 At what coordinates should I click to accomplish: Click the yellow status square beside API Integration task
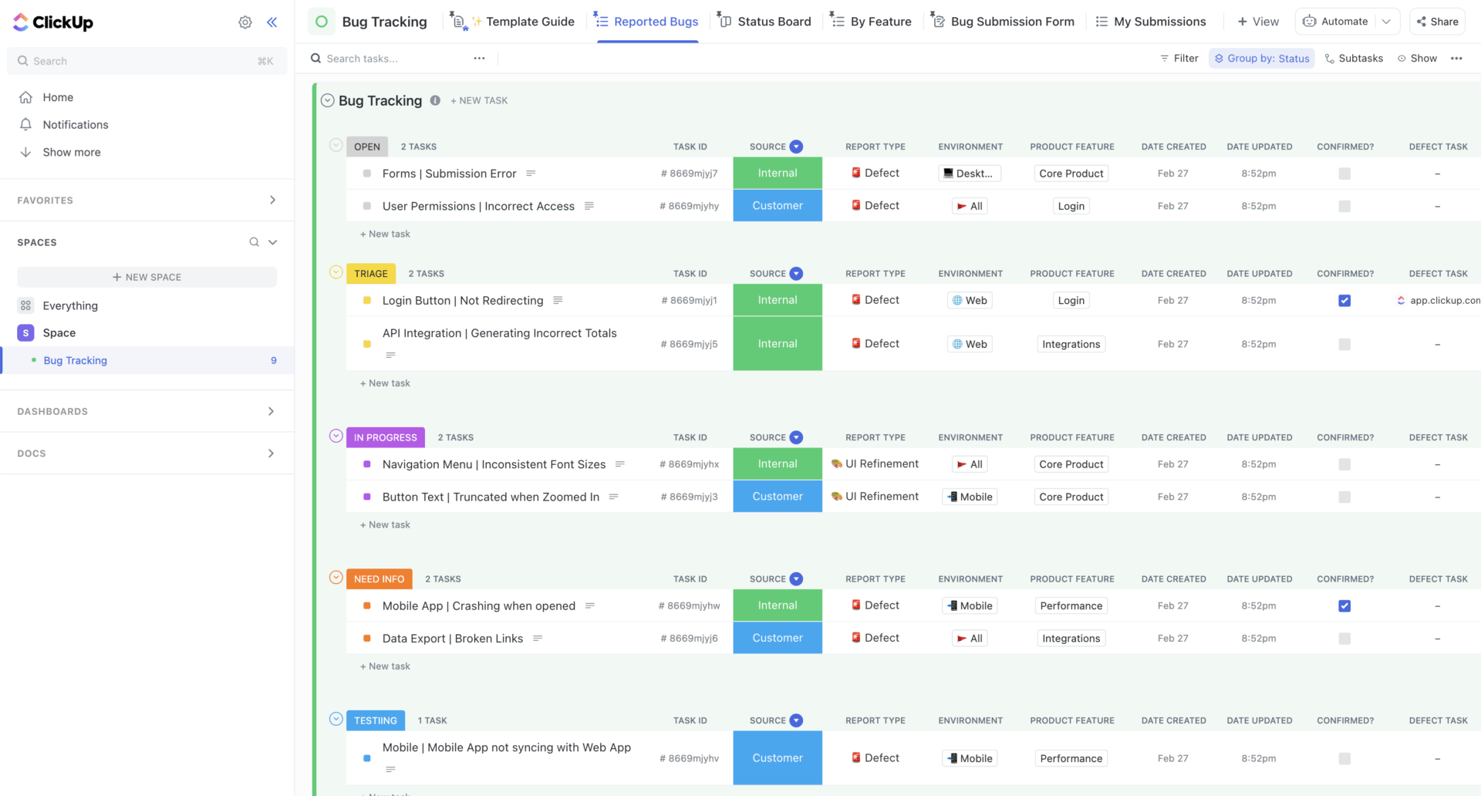pos(366,344)
